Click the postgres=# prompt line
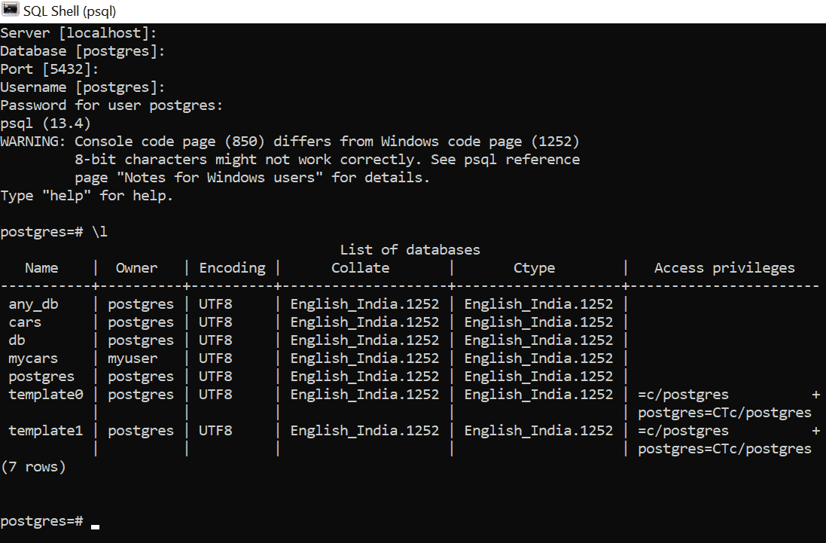The width and height of the screenshot is (826, 543). 41,520
